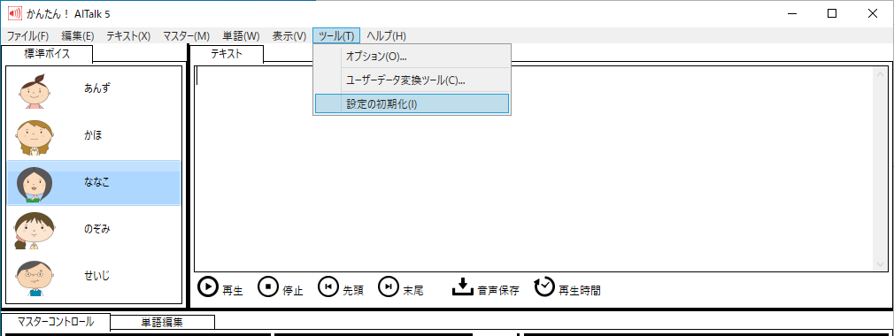Switch to the 単語編集 tab
The width and height of the screenshot is (894, 336).
coord(162,323)
